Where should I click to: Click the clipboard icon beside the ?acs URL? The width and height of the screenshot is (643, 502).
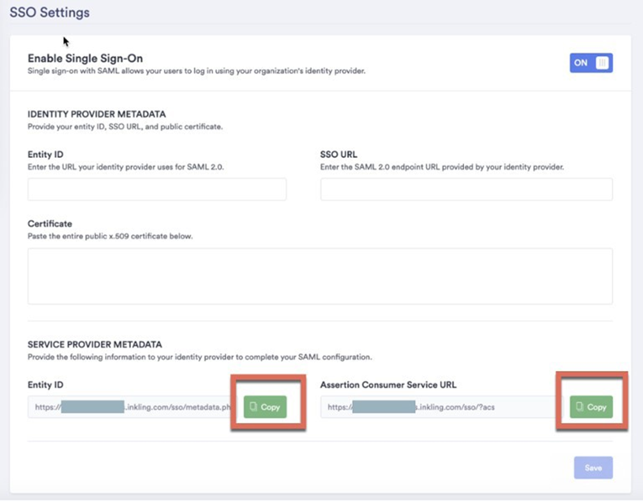click(579, 407)
